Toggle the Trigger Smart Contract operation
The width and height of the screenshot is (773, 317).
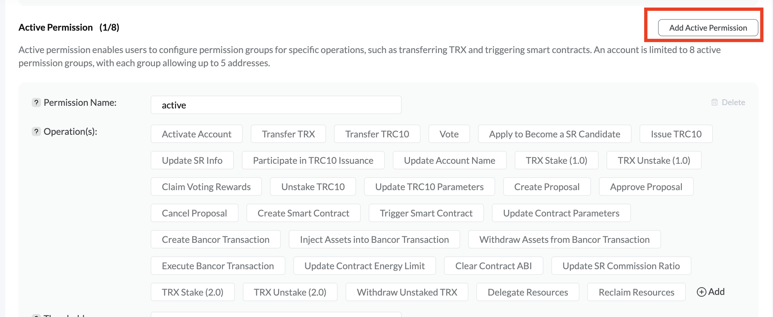[x=426, y=213]
